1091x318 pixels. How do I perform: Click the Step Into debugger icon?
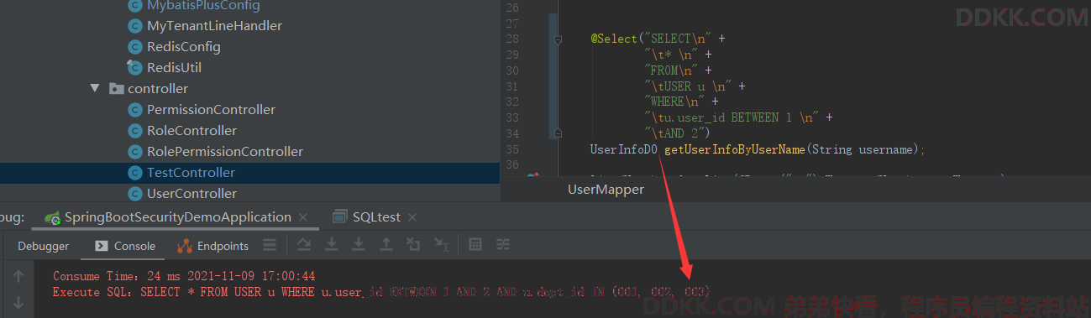pos(332,245)
